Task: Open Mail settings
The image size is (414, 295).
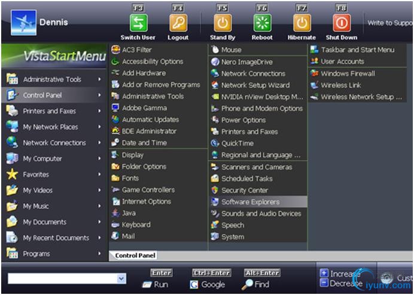Action: (159, 236)
